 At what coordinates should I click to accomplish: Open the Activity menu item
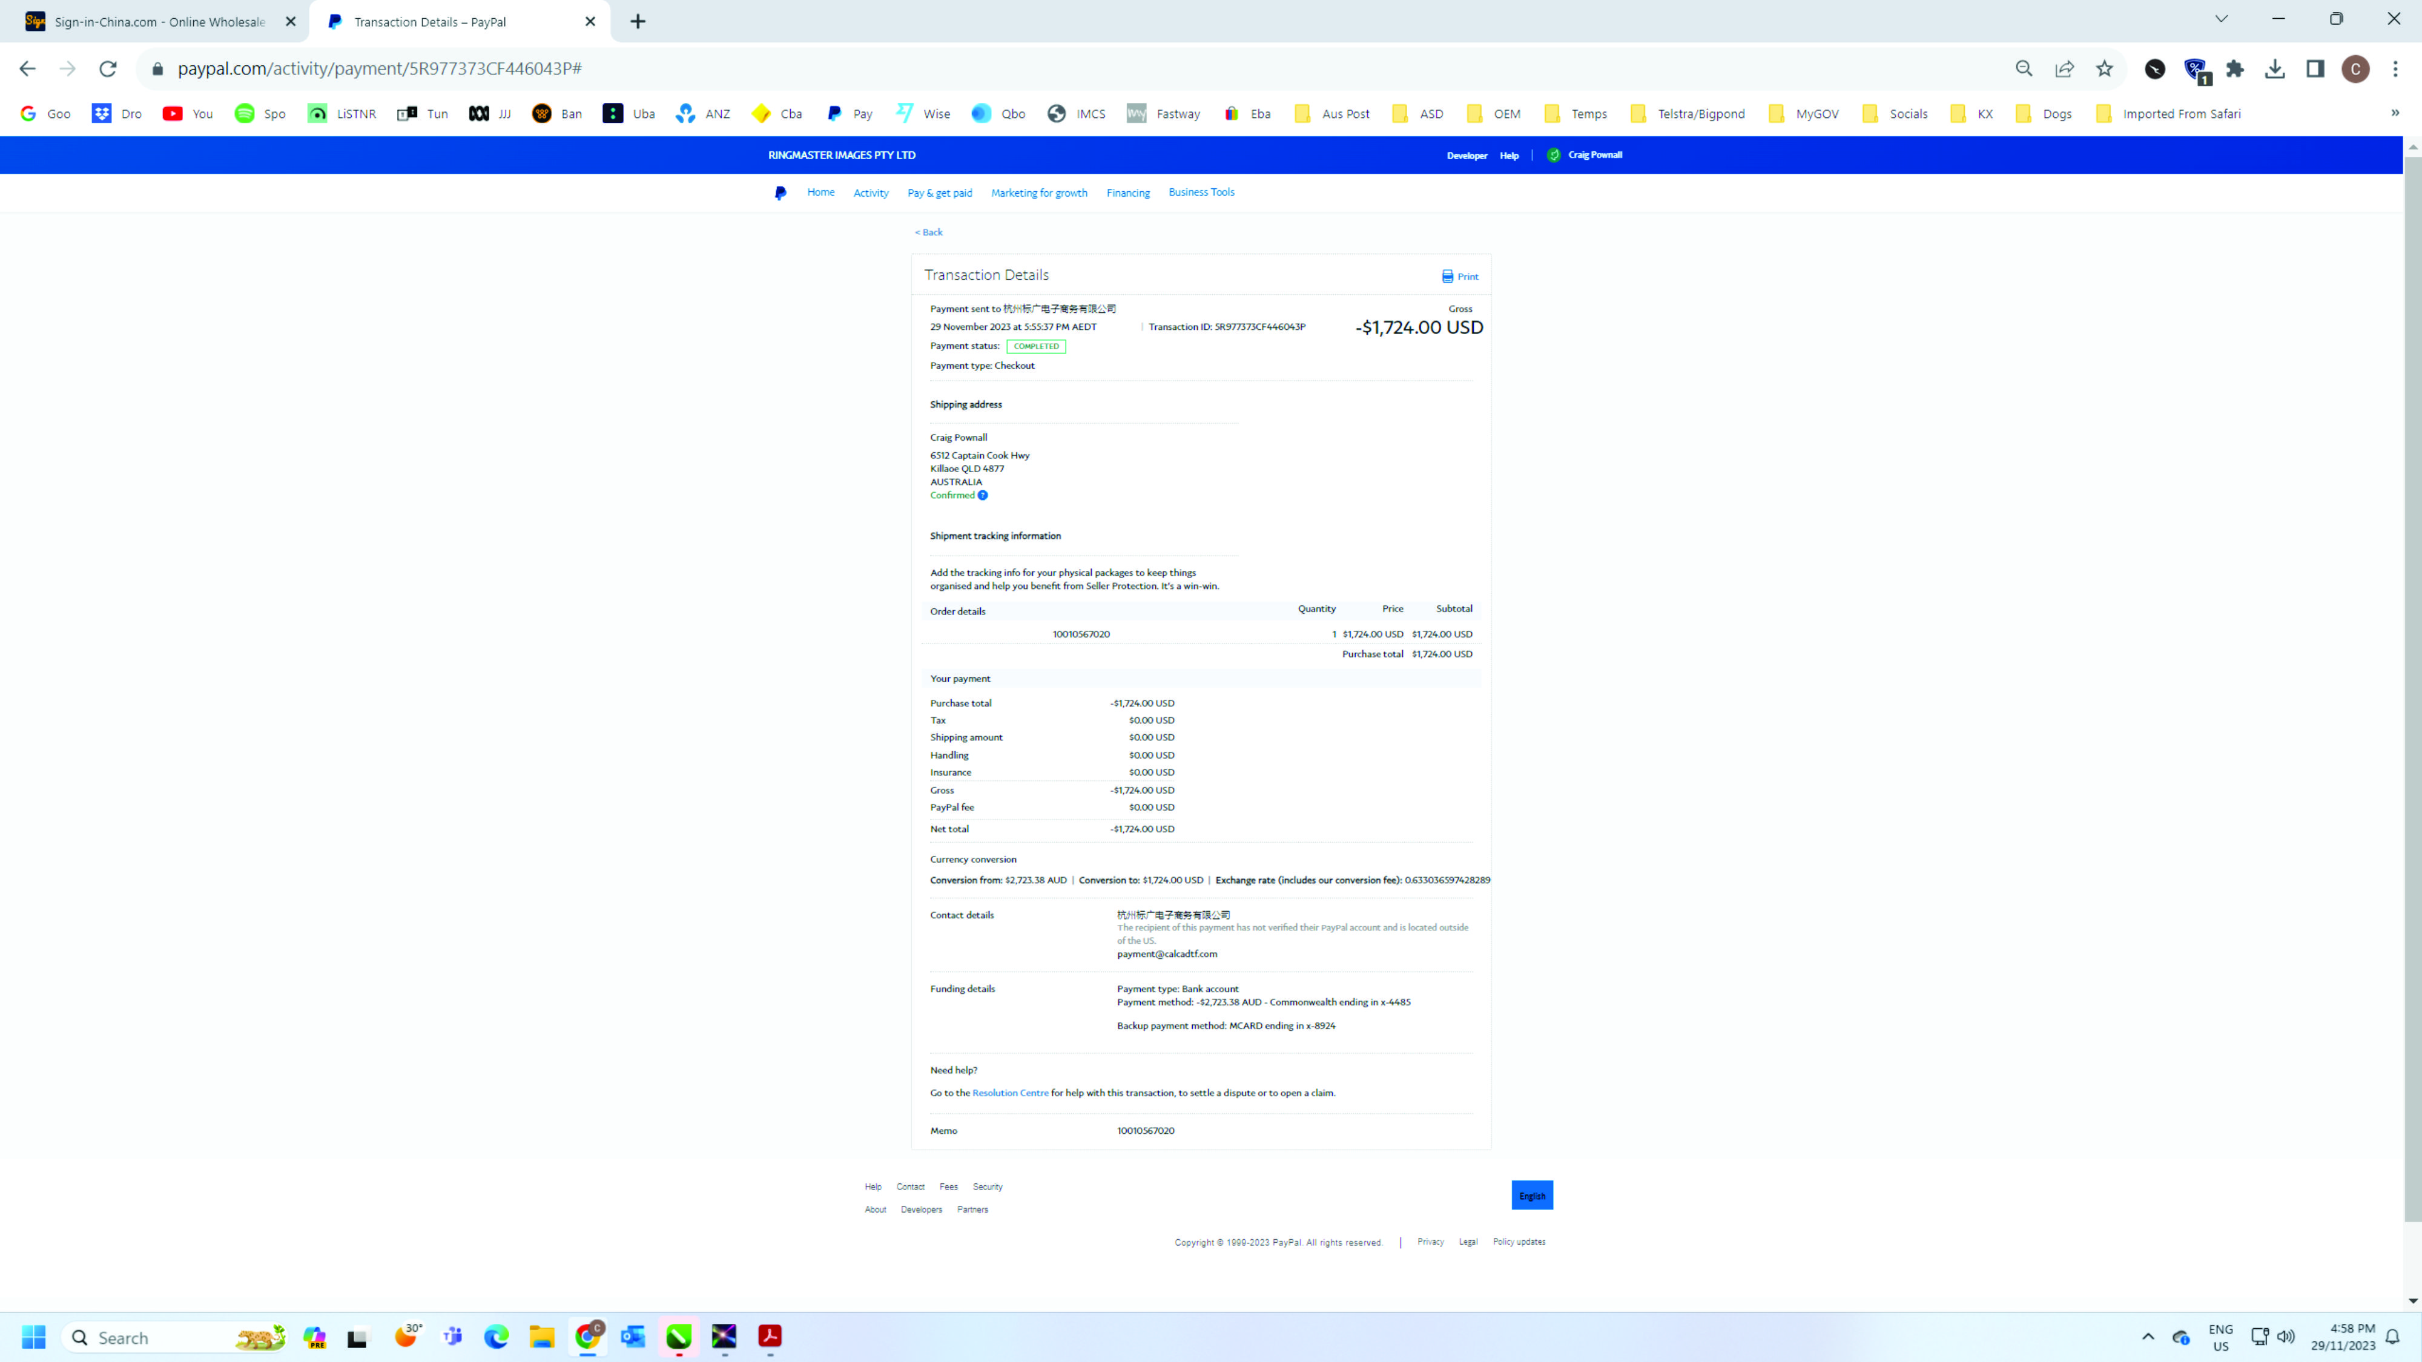(871, 192)
